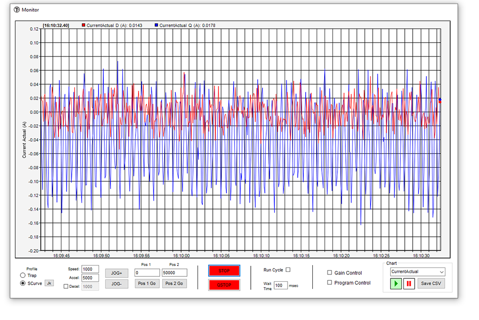
Task: Click the green play chart button
Action: tap(396, 284)
